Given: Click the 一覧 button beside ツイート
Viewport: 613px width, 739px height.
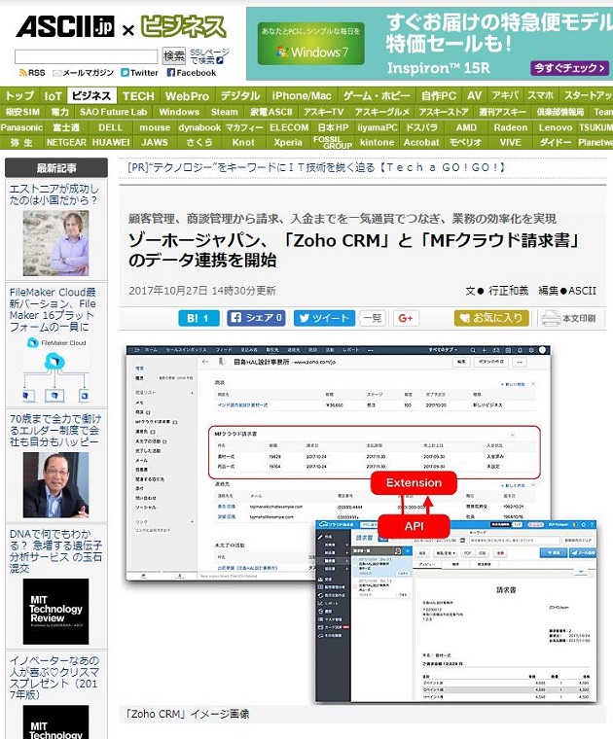Looking at the screenshot, I should 372,318.
